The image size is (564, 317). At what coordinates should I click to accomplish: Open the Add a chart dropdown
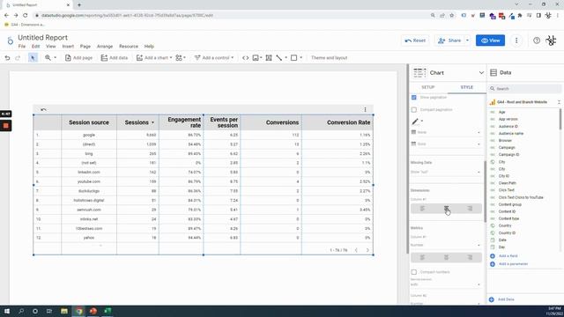(x=154, y=58)
